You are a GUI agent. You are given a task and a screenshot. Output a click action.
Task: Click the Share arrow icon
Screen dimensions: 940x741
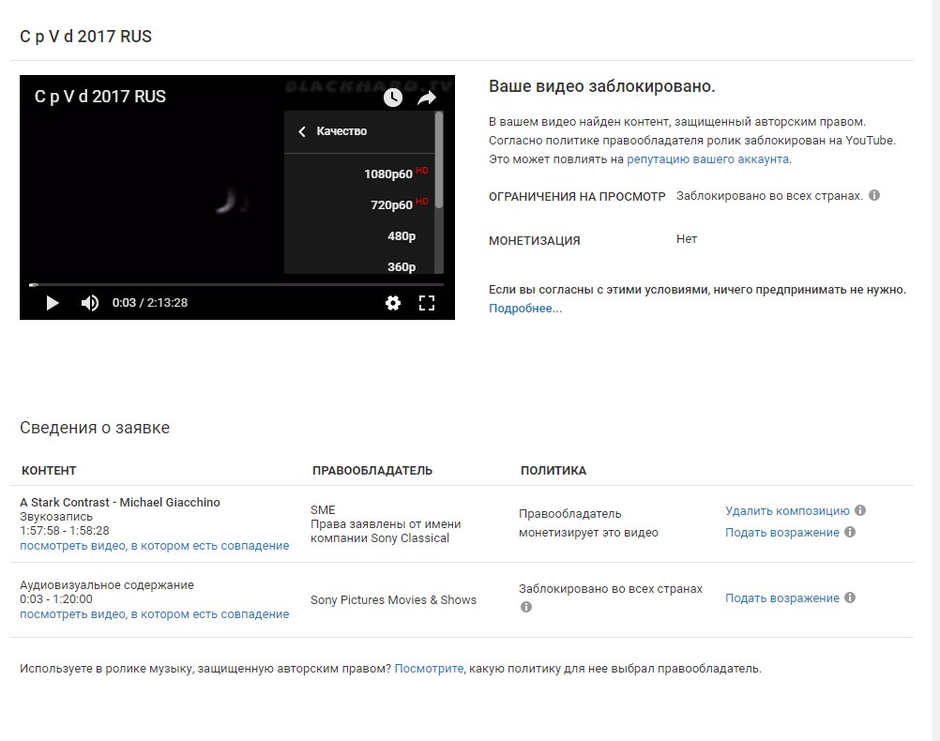coord(426,98)
